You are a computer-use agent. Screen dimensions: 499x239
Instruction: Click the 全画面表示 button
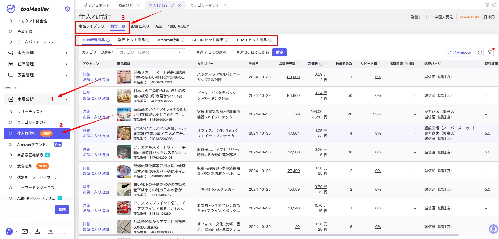point(460,52)
